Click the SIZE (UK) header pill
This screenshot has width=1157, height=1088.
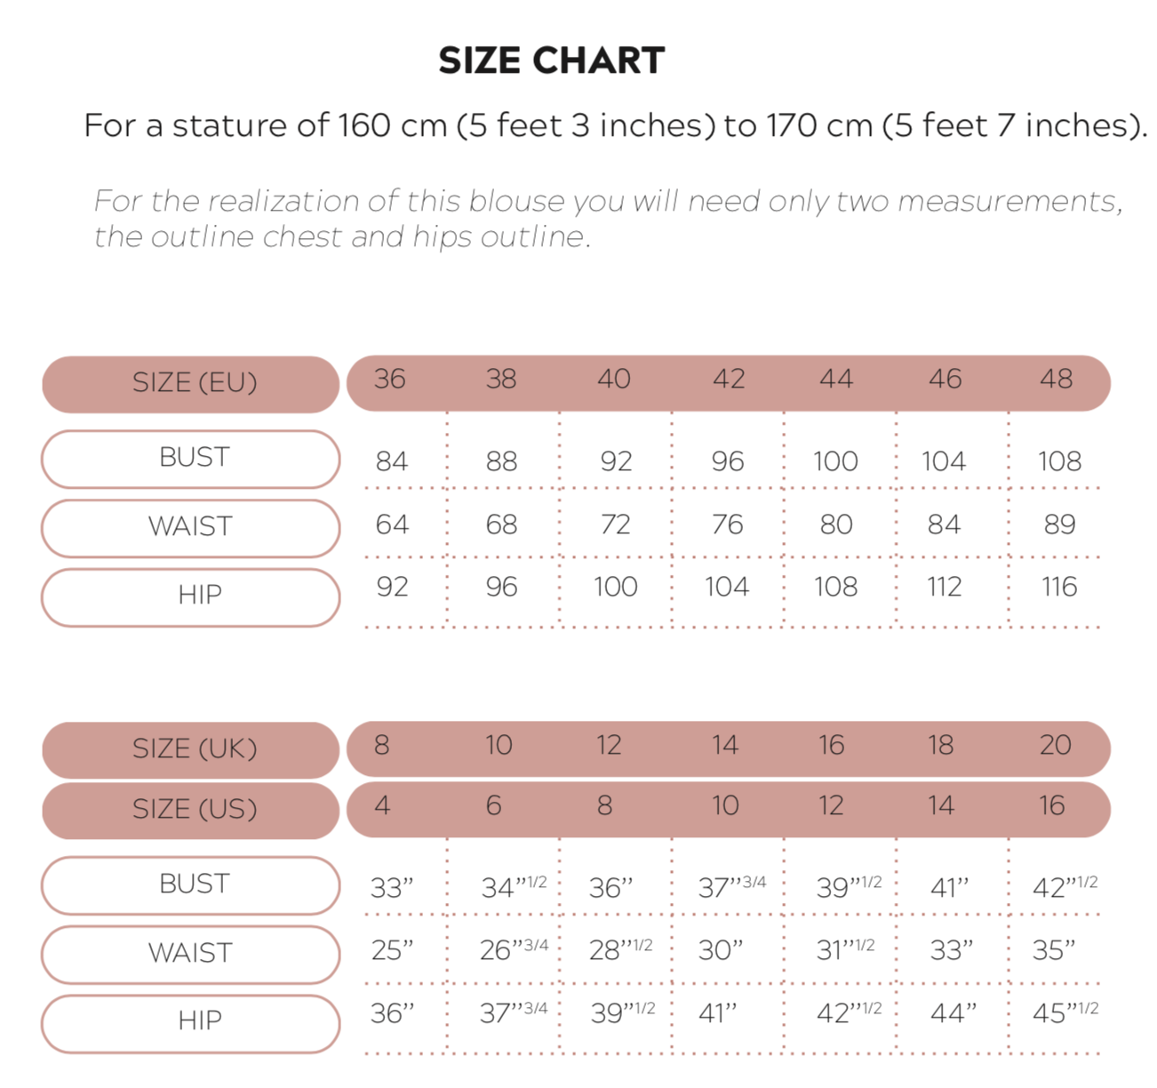pos(191,748)
